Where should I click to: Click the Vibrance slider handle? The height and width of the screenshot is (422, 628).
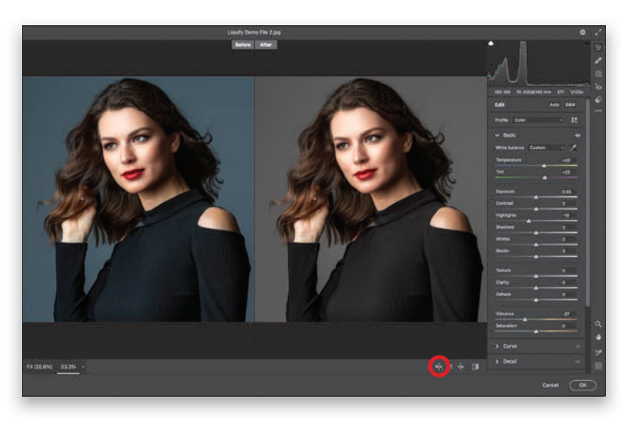(525, 319)
